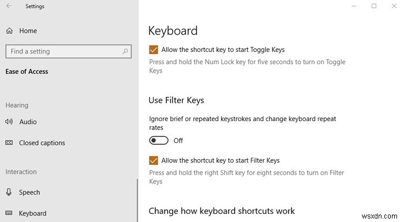The height and width of the screenshot is (222, 404).
Task: Open the Closed captions page
Action: (42, 143)
